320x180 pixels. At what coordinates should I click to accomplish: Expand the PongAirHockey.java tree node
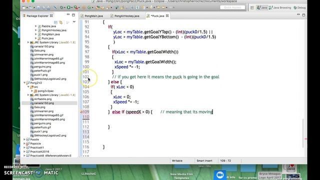pyautogui.click(x=36, y=30)
